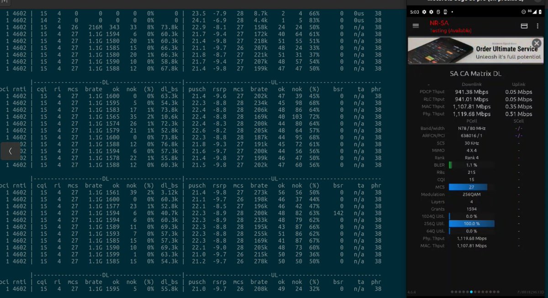Click the Downlink column header
This screenshot has width=548, height=298.
472,84
